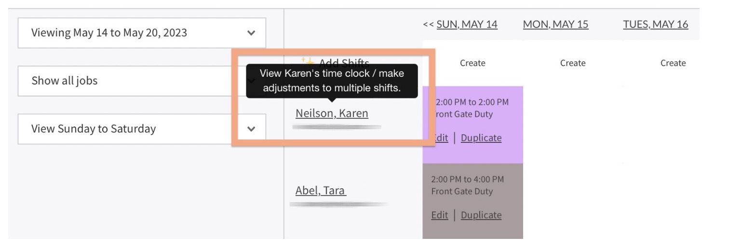Edit Tara's 2:00 PM to 4:00 PM shift
Screen dimensions: 729x250
click(x=440, y=215)
